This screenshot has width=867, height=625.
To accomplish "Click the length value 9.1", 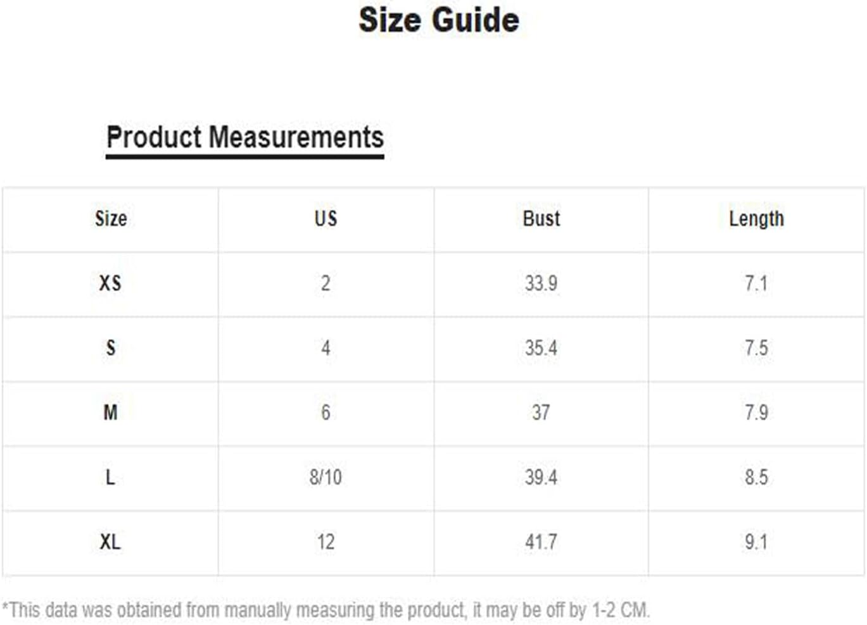I will pos(756,542).
